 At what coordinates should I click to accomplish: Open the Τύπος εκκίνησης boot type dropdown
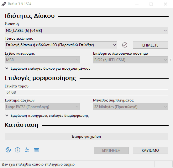pyautogui.click(x=61, y=45)
